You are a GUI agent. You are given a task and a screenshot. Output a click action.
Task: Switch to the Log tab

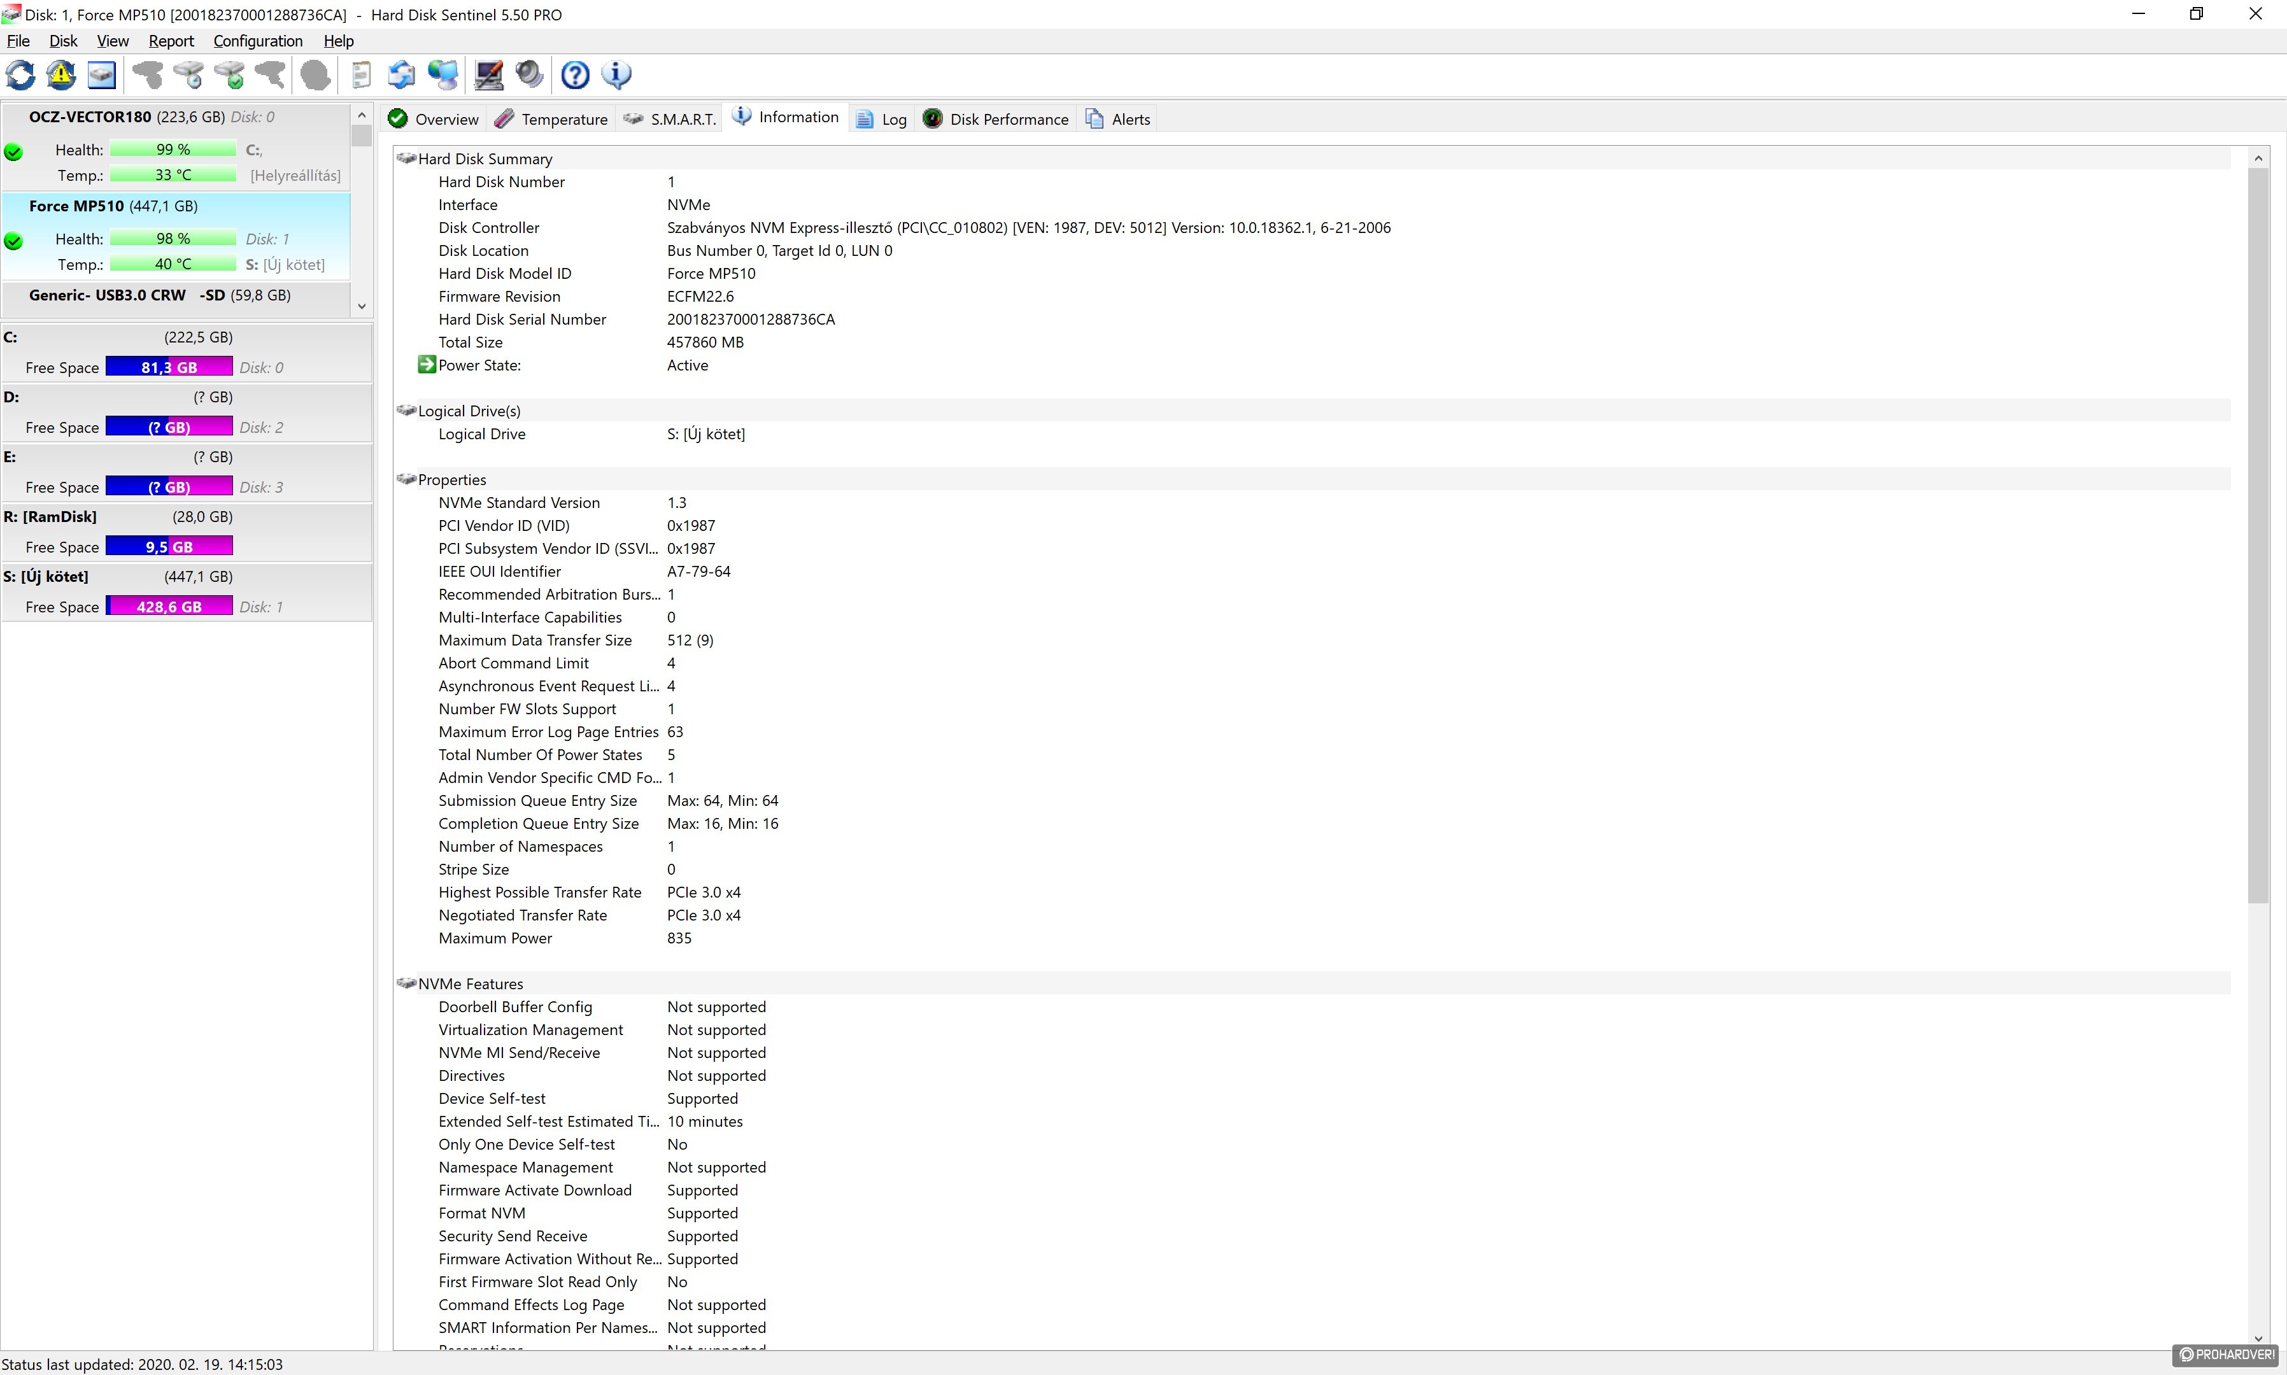[881, 118]
